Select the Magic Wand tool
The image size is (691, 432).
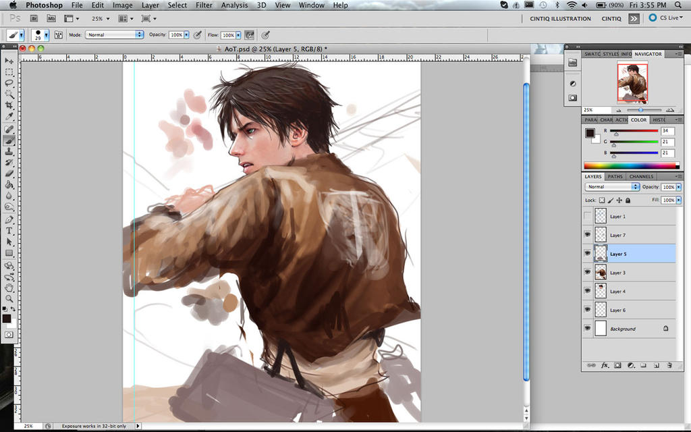point(9,94)
